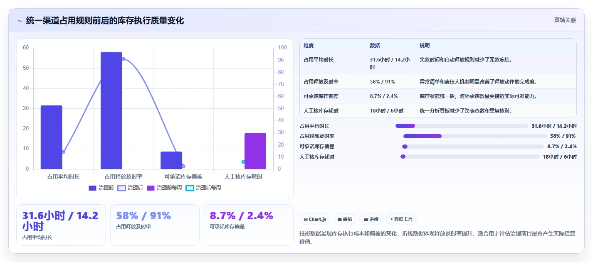Click the 进度 tag chip
The image size is (593, 262).
[x=371, y=219]
